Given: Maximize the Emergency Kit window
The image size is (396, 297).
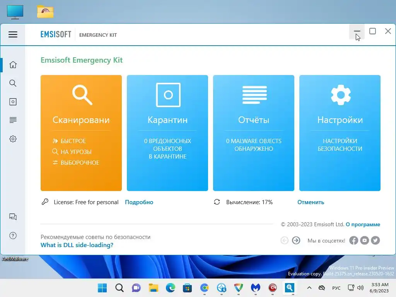Looking at the screenshot, I should pos(372,31).
